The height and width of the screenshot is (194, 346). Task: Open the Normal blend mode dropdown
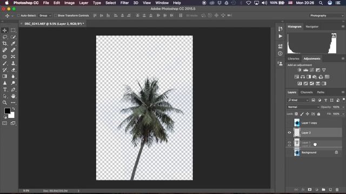[x=303, y=107]
